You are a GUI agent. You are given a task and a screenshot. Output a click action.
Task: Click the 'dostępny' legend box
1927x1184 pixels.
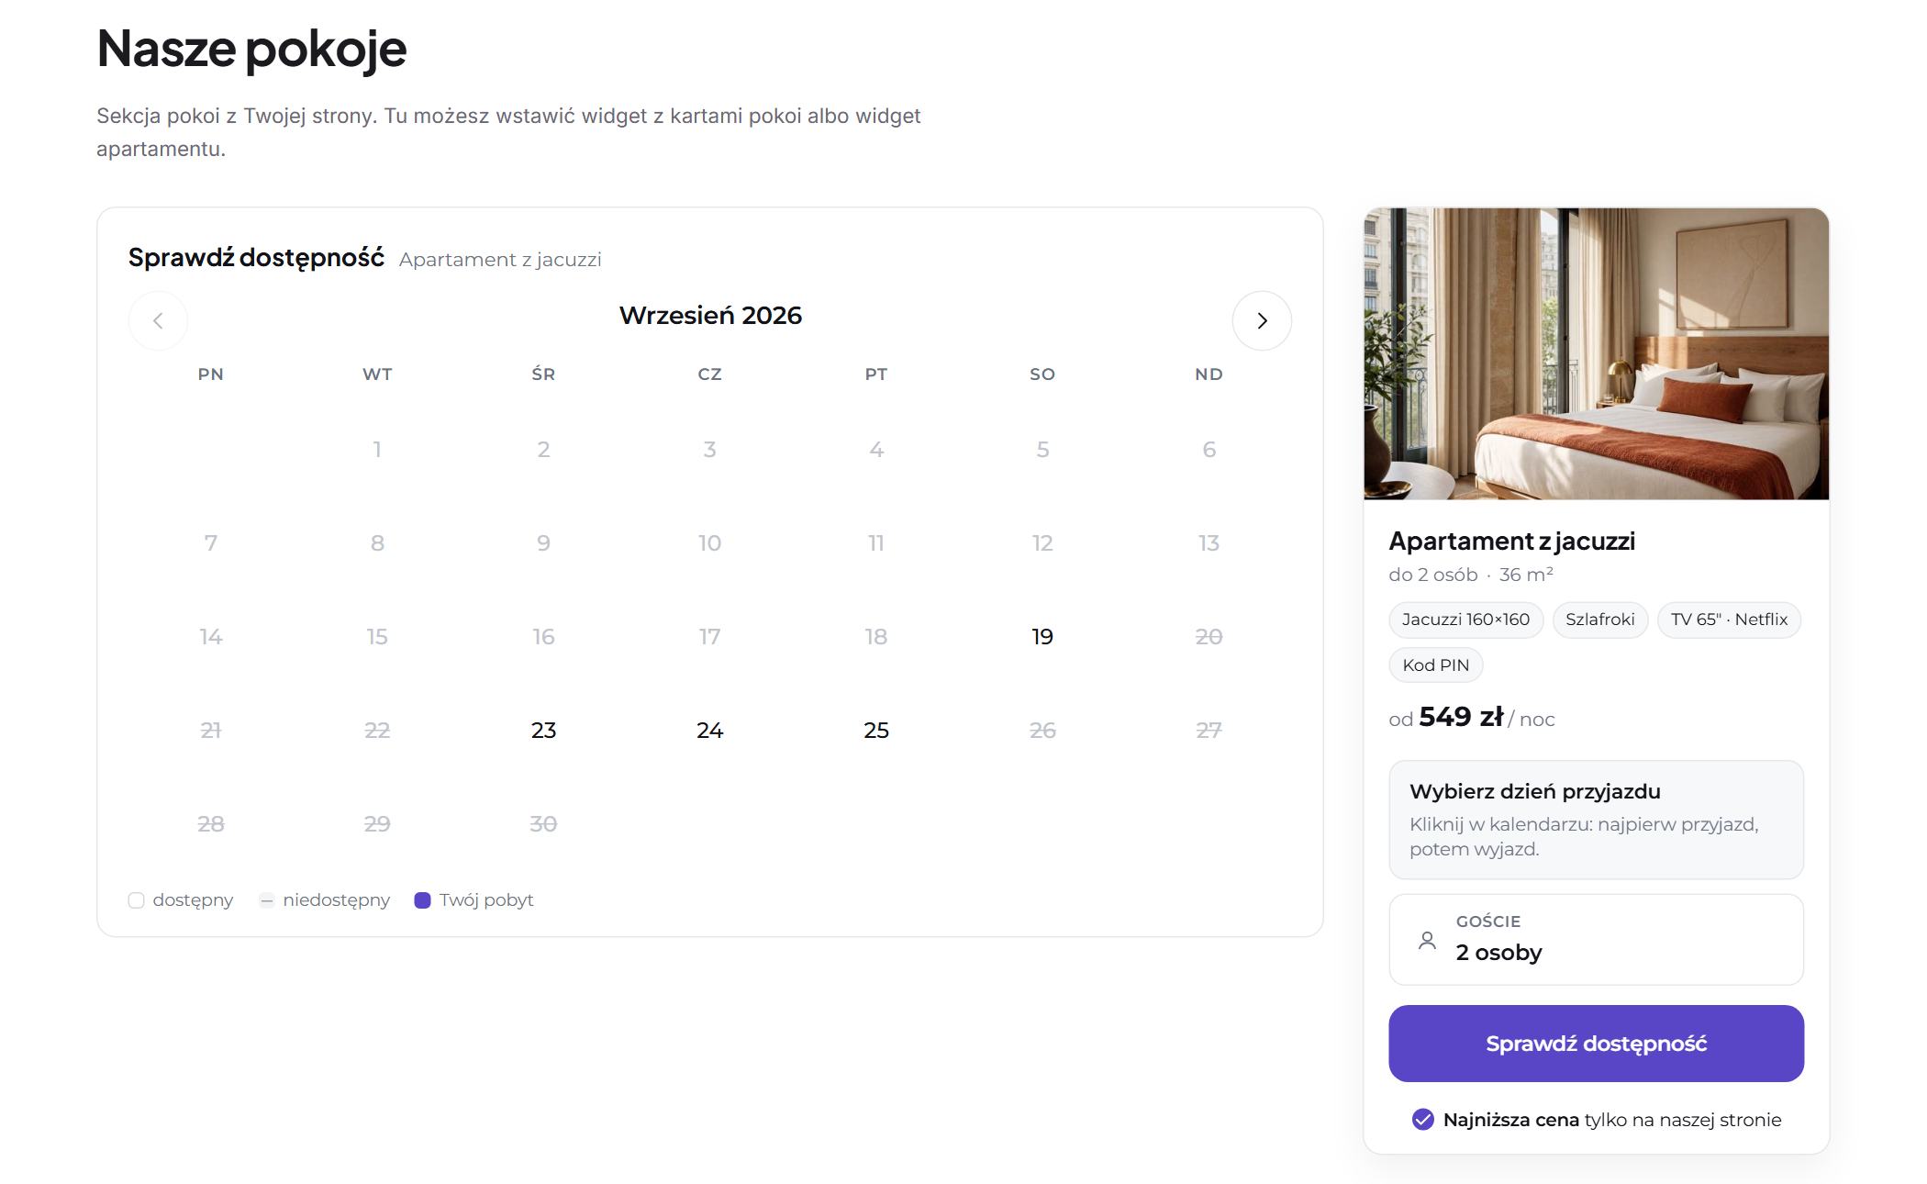(x=136, y=900)
